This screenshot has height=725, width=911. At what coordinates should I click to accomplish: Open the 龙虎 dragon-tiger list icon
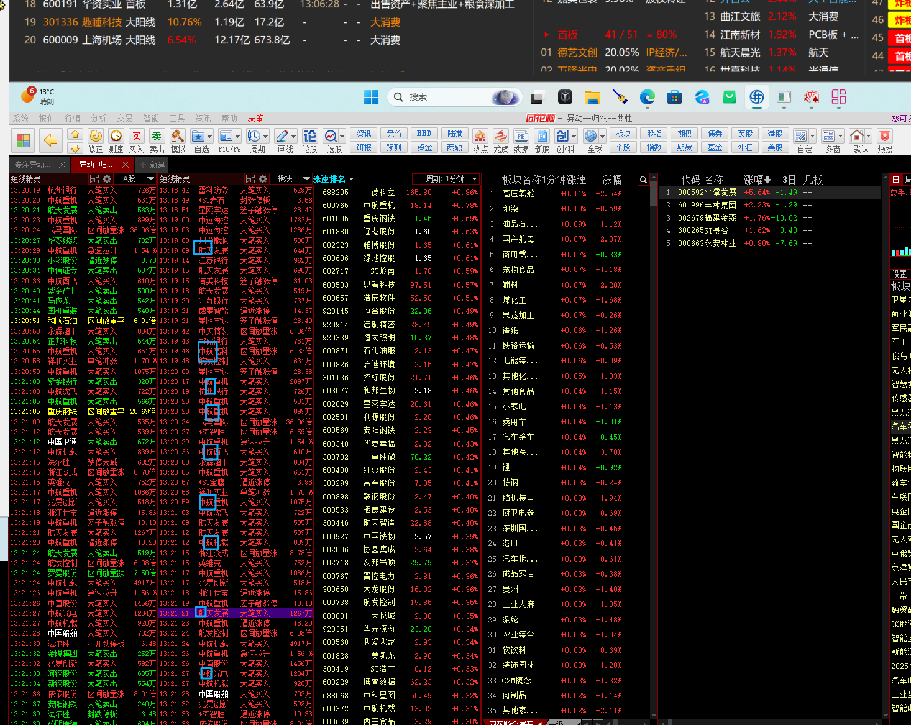click(x=501, y=140)
